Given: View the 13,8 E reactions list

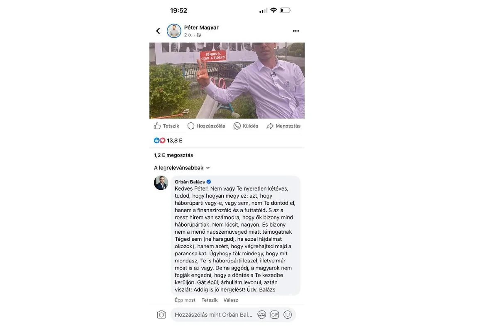Looking at the screenshot, I should coord(168,140).
